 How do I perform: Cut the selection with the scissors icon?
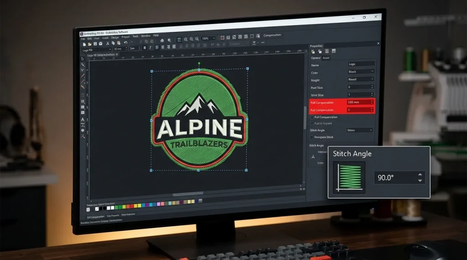point(108,43)
